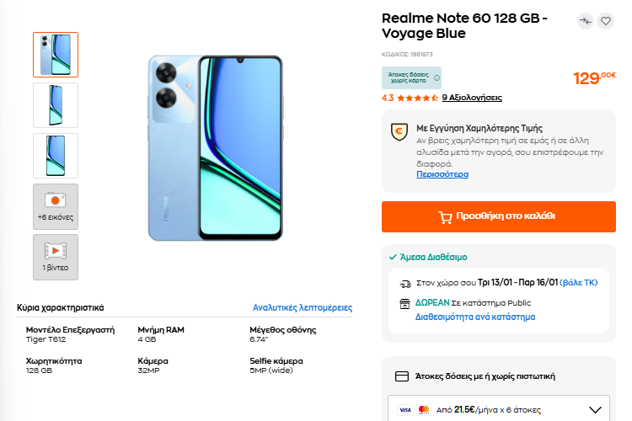
Task: Select the second phone thumbnail image
Action: click(x=56, y=105)
